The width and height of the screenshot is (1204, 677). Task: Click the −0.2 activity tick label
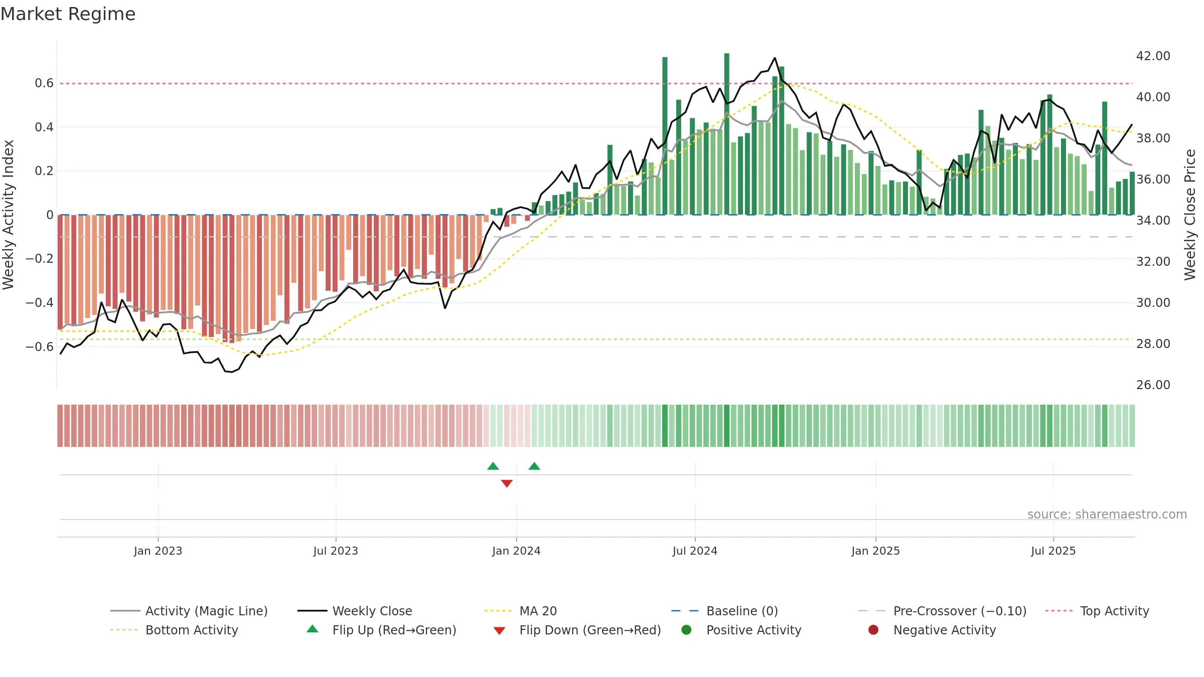pos(40,259)
